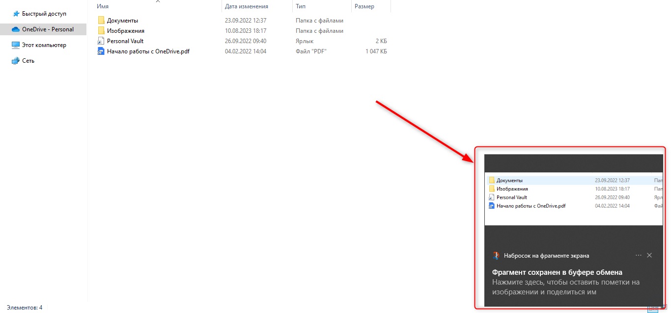The image size is (671, 313).
Task: Select the Этот компьютер monitor icon
Action: point(16,45)
